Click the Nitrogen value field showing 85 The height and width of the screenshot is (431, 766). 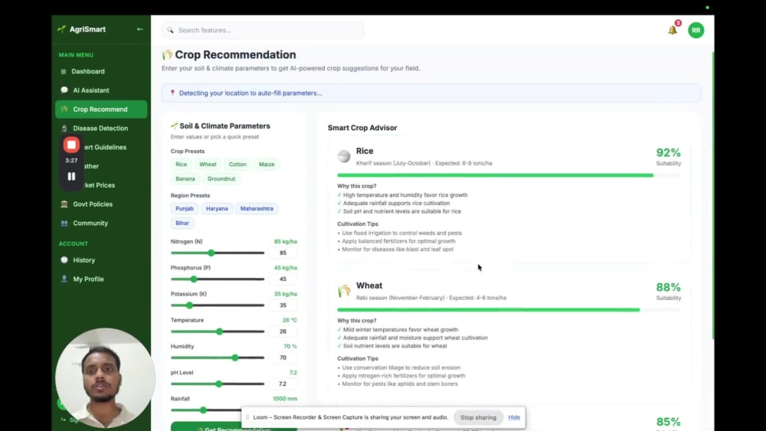click(x=283, y=253)
